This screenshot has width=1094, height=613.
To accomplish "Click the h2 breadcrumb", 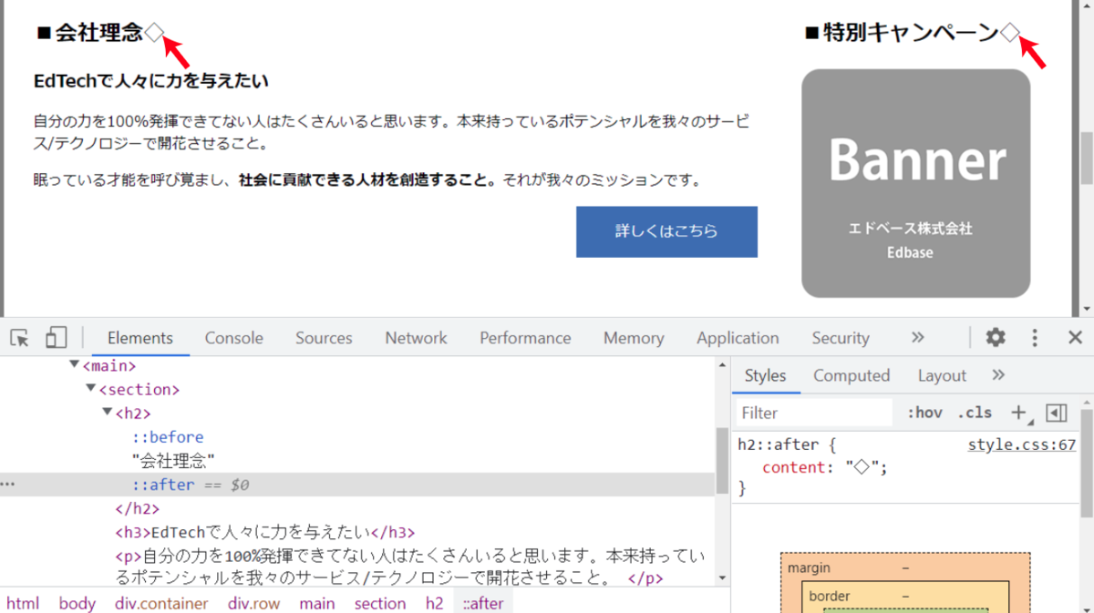I will point(435,603).
